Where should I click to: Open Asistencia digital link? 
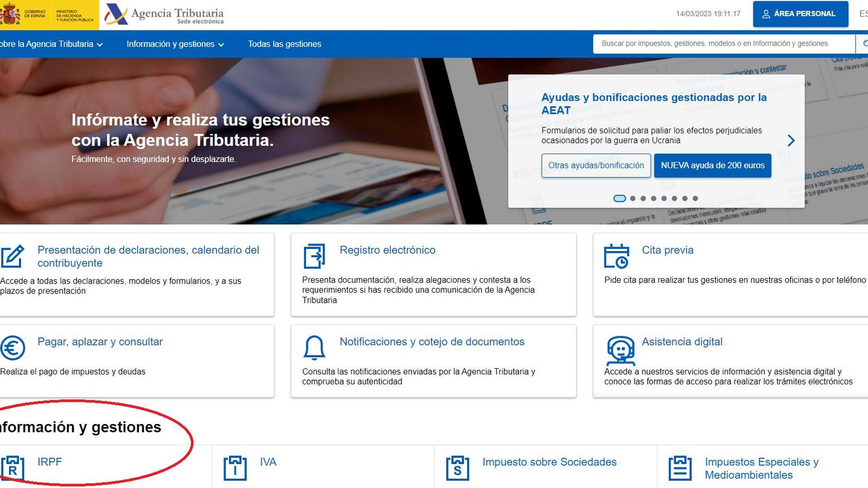coord(682,342)
